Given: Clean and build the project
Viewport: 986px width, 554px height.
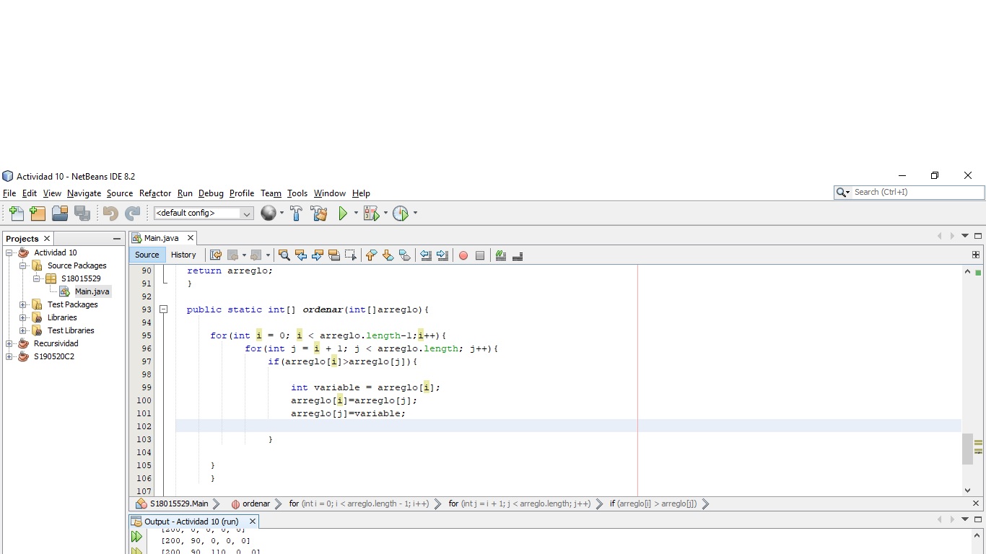Looking at the screenshot, I should [x=318, y=214].
